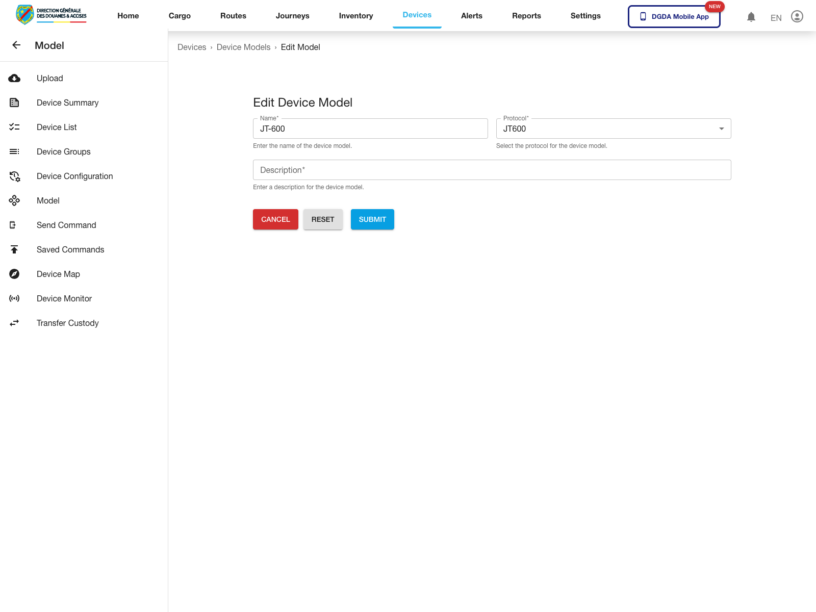Navigate to Inventory from the top bar
Image resolution: width=816 pixels, height=612 pixels.
click(355, 15)
